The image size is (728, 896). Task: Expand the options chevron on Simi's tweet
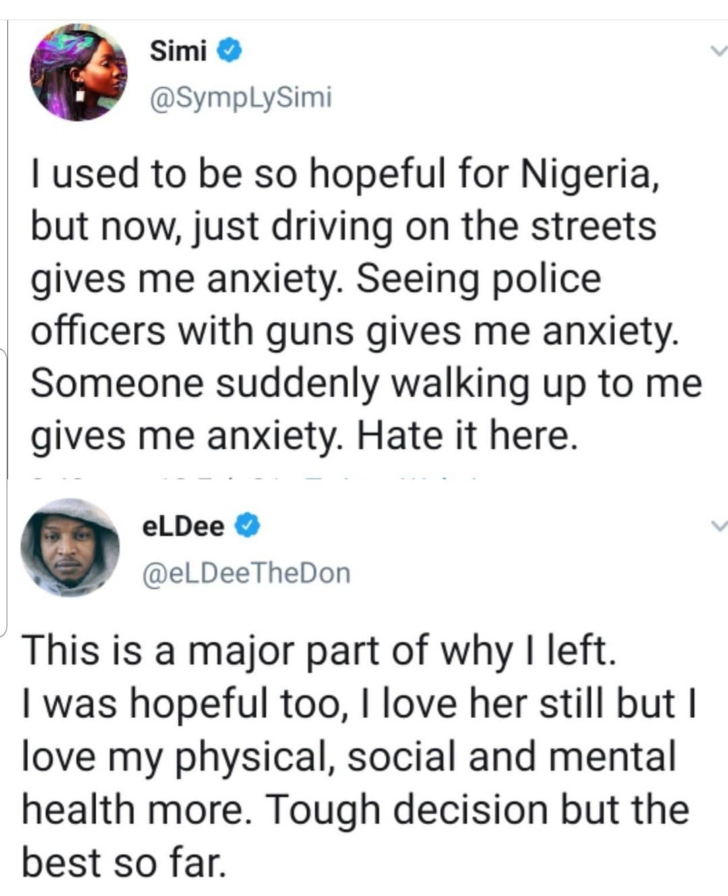coord(719,52)
